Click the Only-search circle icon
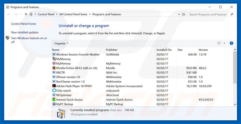Image resolution: width=241 pixels, height=124 pixels. pyautogui.click(x=54, y=90)
